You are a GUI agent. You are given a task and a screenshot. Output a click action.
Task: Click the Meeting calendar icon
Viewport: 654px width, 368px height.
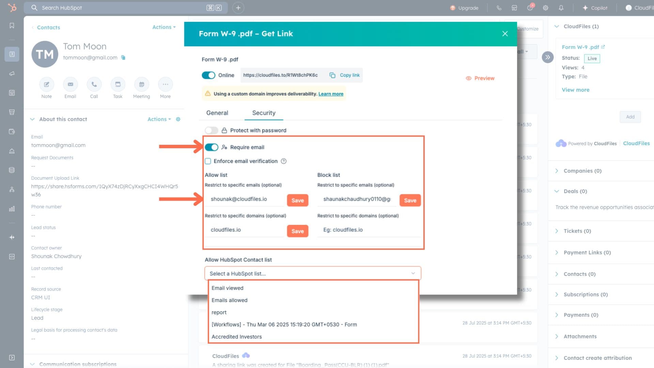(x=141, y=84)
